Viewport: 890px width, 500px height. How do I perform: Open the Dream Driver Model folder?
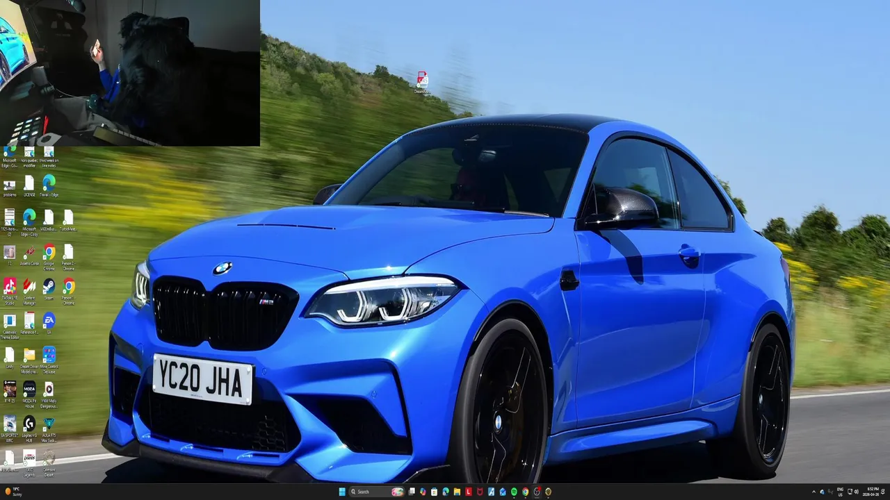coord(29,360)
